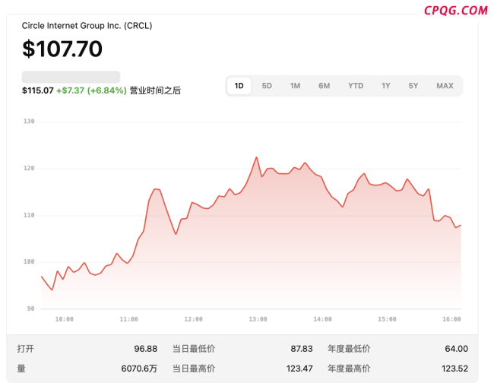Click the 年度最低价 label

tap(349, 349)
